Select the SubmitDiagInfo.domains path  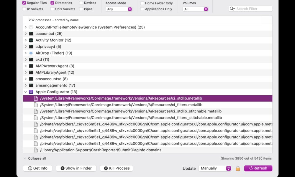(101, 150)
